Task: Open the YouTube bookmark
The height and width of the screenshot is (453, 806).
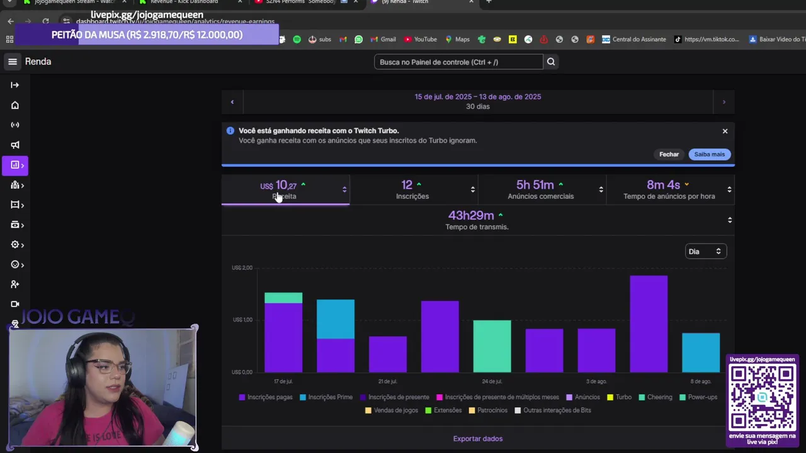Action: click(421, 39)
